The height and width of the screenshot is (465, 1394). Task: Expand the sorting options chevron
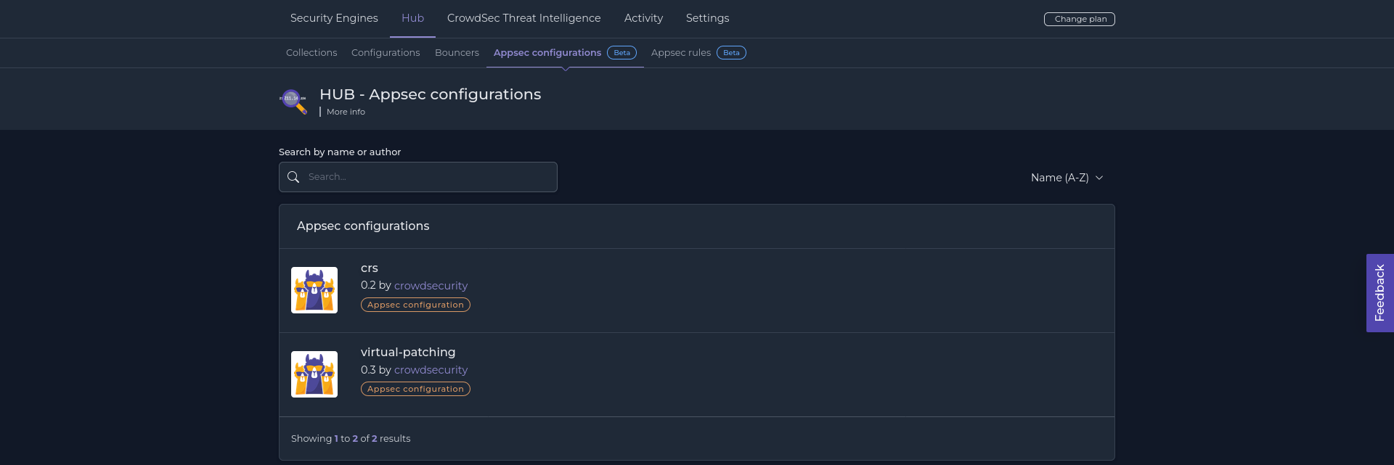pos(1099,177)
